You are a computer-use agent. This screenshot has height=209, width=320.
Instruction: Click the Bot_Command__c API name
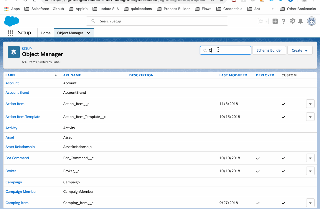point(78,158)
